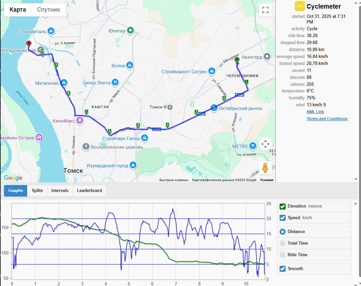The image size is (361, 286).
Task: Click the map camera controls compass icon
Action: [265, 144]
